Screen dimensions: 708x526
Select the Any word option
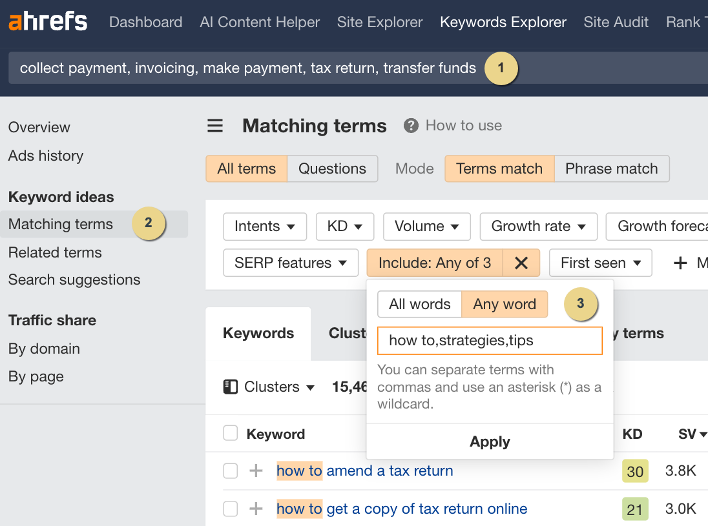505,304
